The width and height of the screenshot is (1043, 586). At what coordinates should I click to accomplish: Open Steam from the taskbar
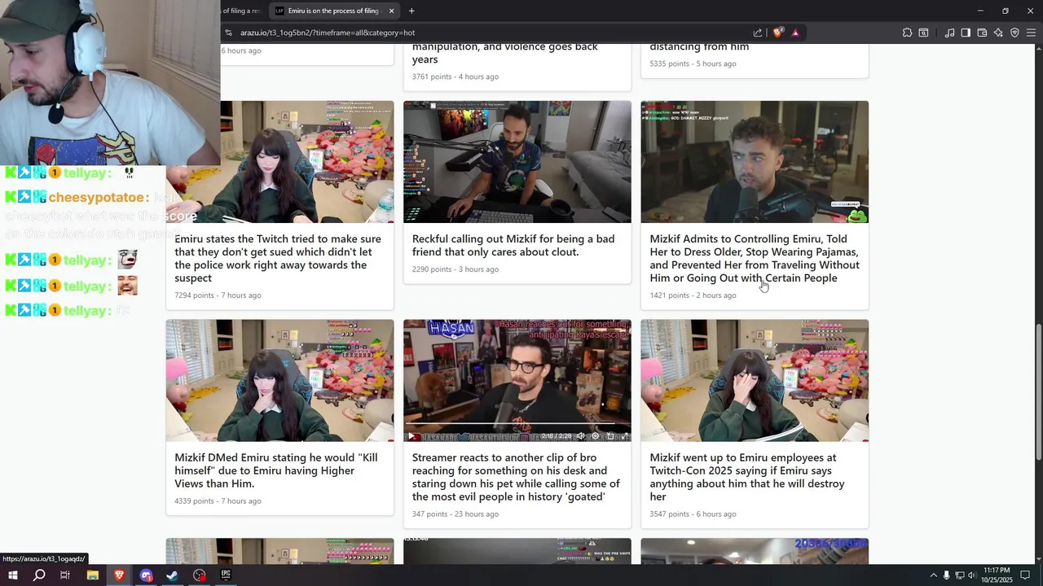pyautogui.click(x=173, y=575)
